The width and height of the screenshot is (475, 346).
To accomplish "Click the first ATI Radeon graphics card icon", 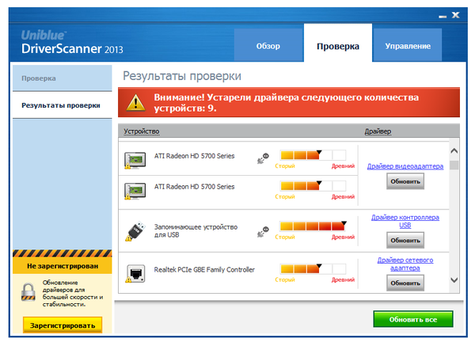I will tap(135, 160).
